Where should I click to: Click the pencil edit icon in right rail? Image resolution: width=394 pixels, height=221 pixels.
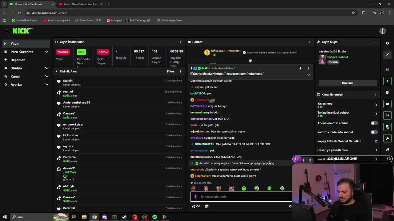click(x=388, y=55)
